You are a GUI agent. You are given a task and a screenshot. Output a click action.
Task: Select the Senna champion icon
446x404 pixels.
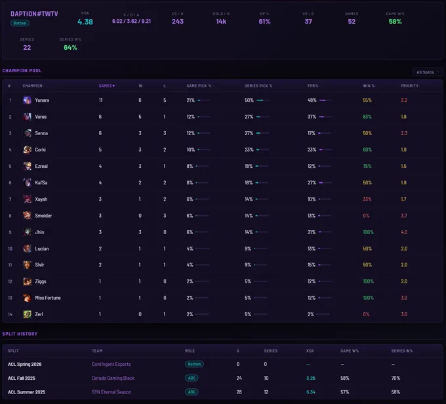pos(28,133)
